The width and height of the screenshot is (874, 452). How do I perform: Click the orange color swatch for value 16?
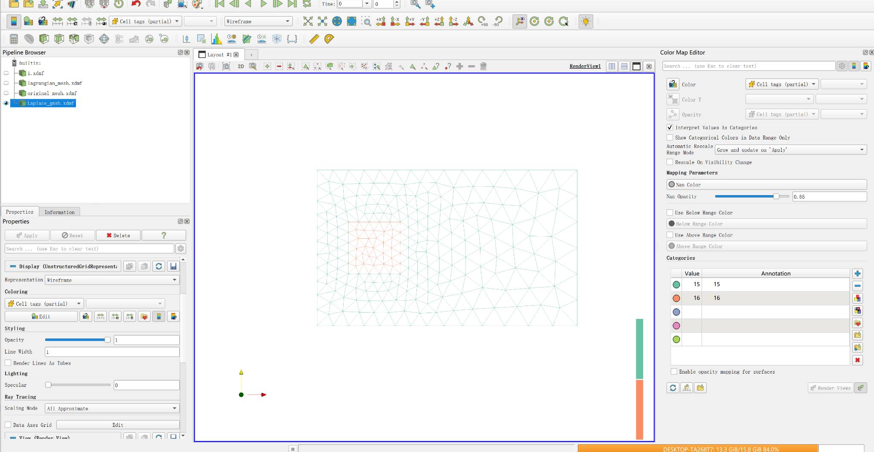point(676,298)
